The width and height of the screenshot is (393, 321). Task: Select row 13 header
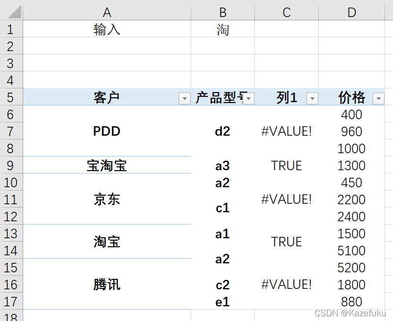pos(11,233)
